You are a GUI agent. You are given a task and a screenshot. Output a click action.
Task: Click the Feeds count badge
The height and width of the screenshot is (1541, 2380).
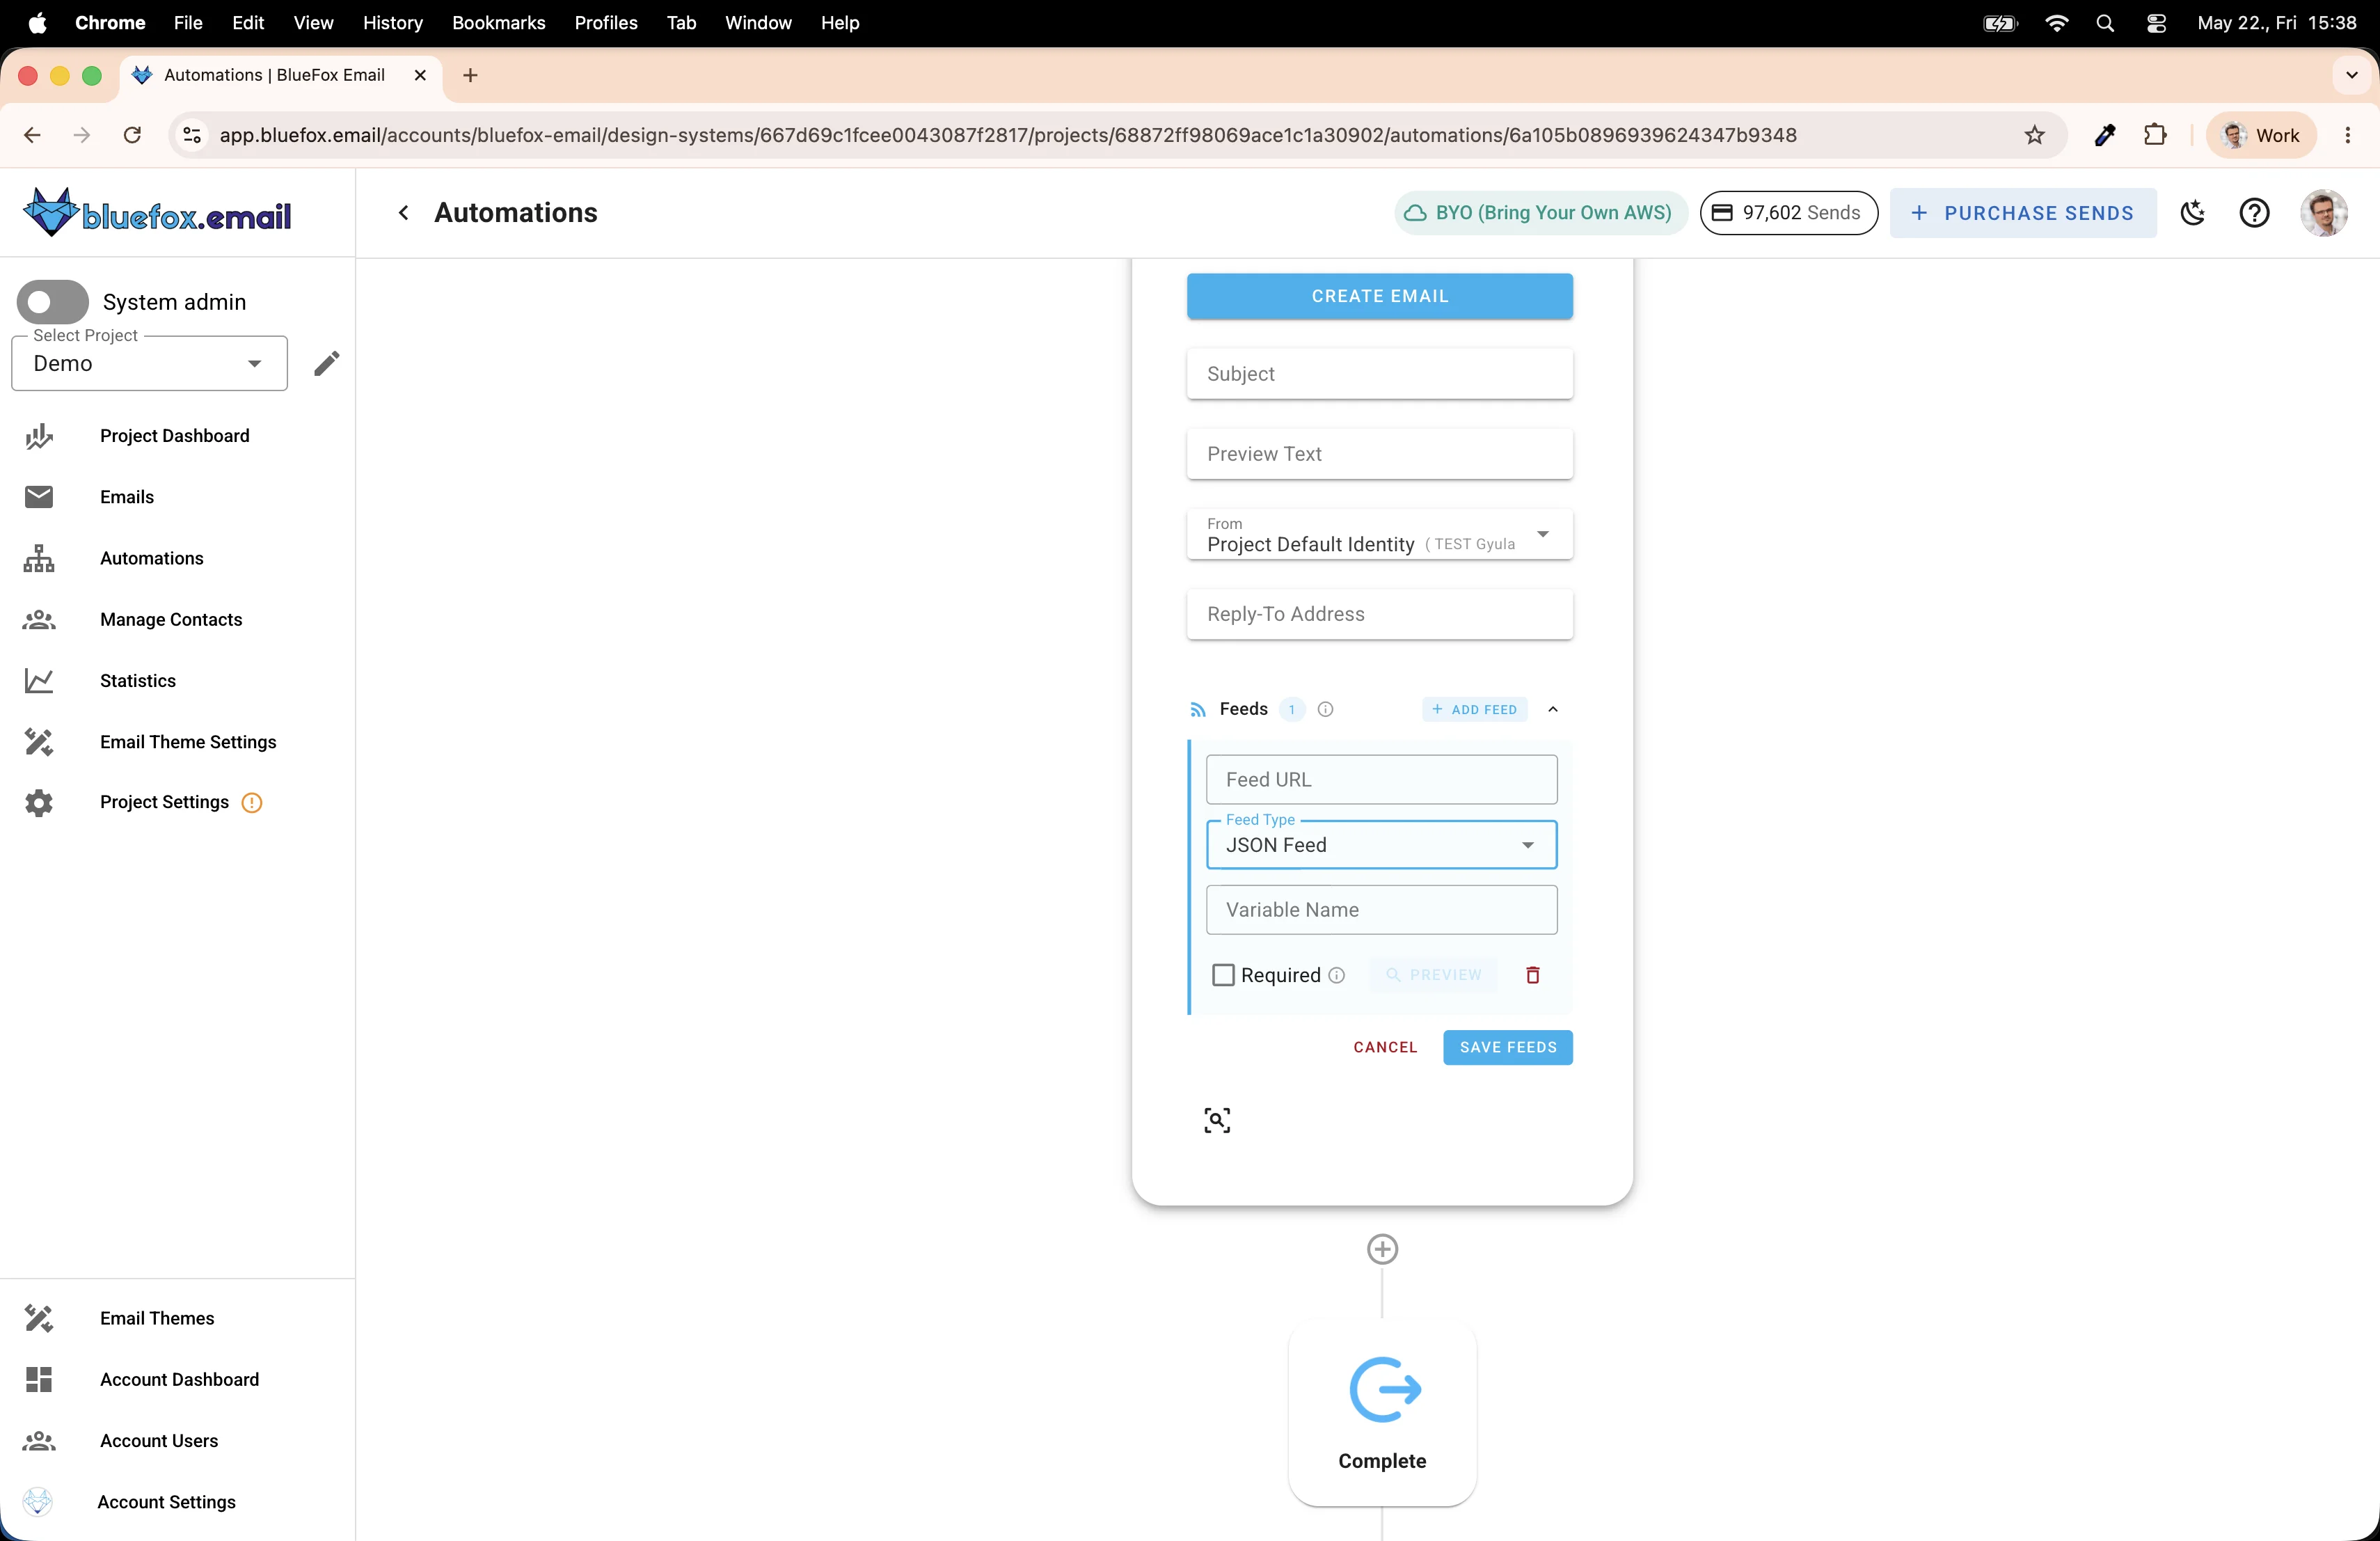[x=1292, y=709]
